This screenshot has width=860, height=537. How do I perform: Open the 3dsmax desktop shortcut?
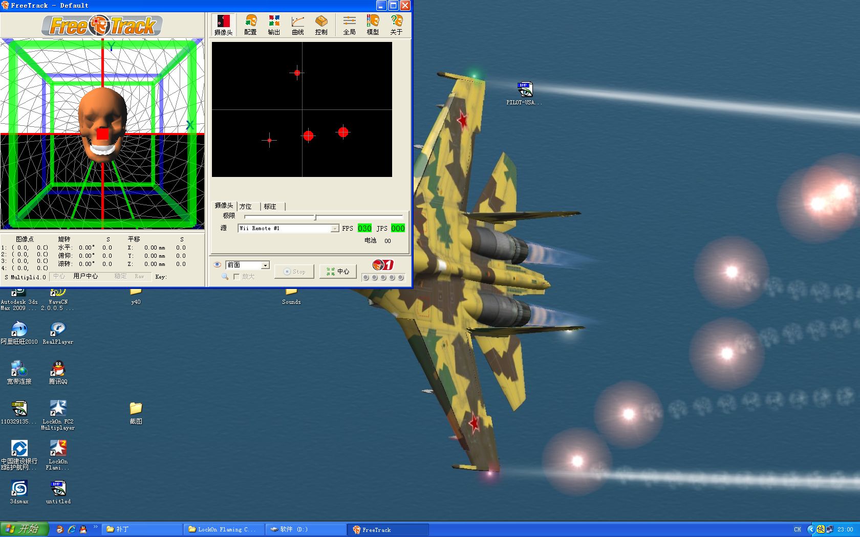[x=19, y=493]
